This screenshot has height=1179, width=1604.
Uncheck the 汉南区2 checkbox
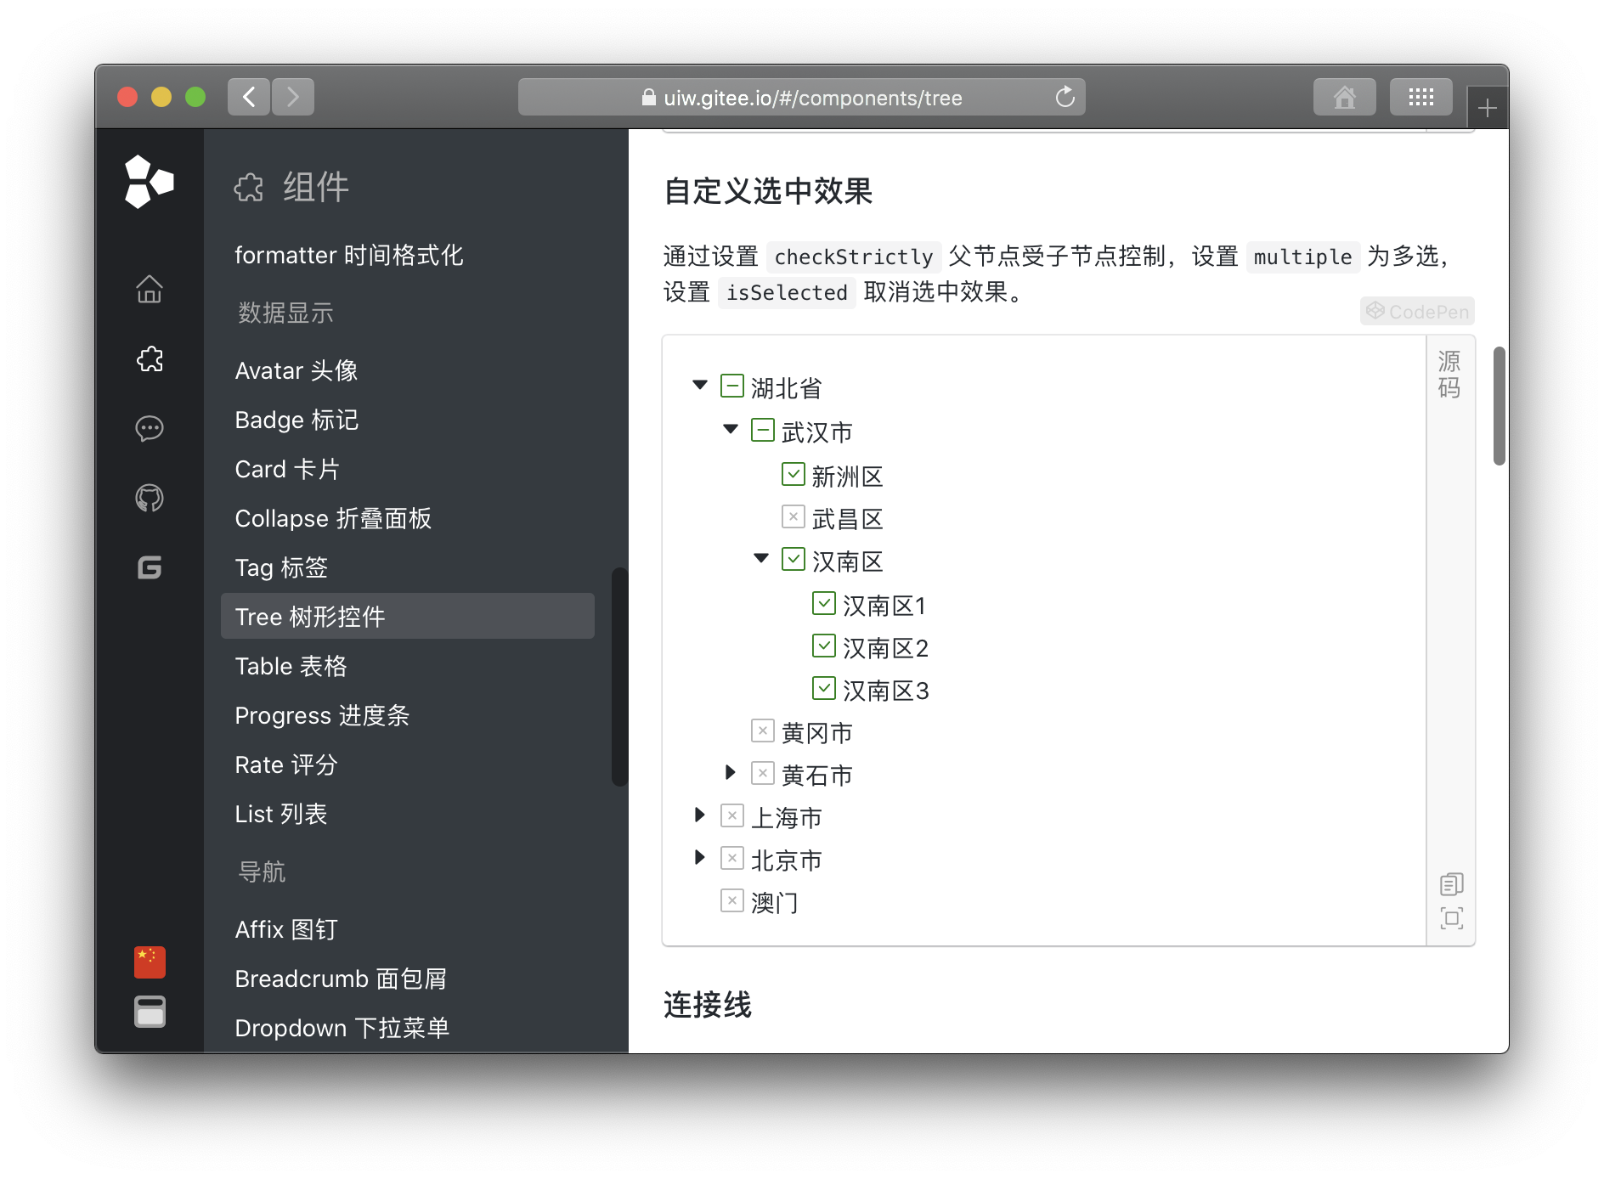click(x=823, y=646)
